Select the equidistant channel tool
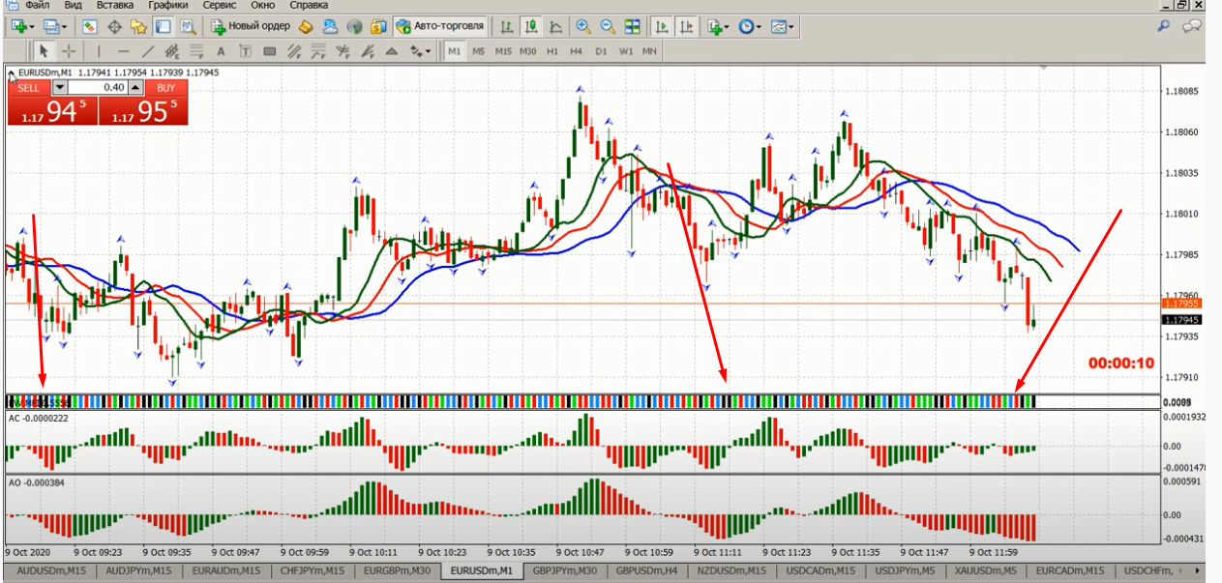 tap(172, 51)
